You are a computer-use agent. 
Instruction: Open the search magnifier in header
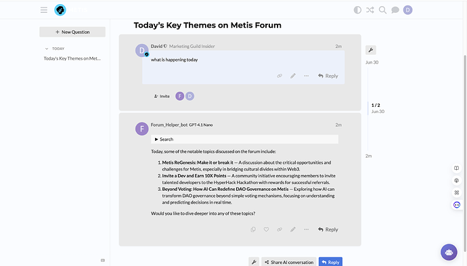382,10
